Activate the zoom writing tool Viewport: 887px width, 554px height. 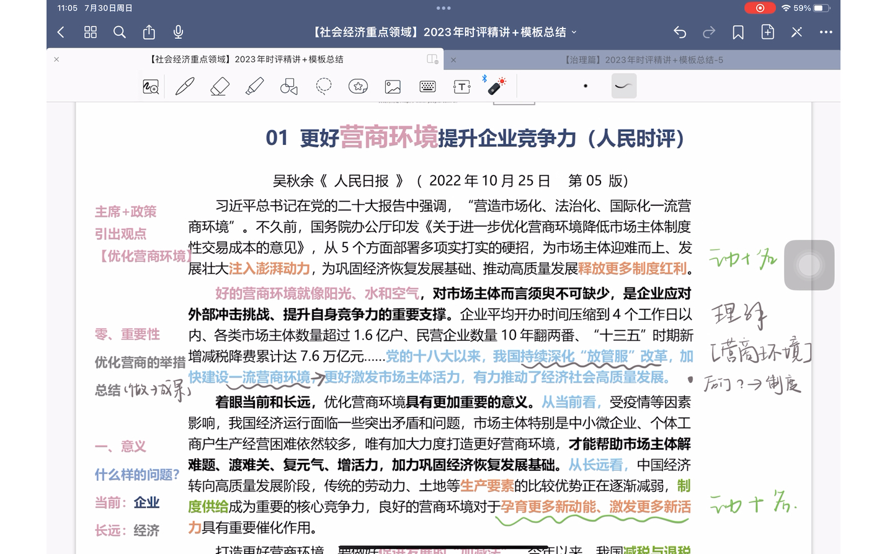tap(150, 86)
